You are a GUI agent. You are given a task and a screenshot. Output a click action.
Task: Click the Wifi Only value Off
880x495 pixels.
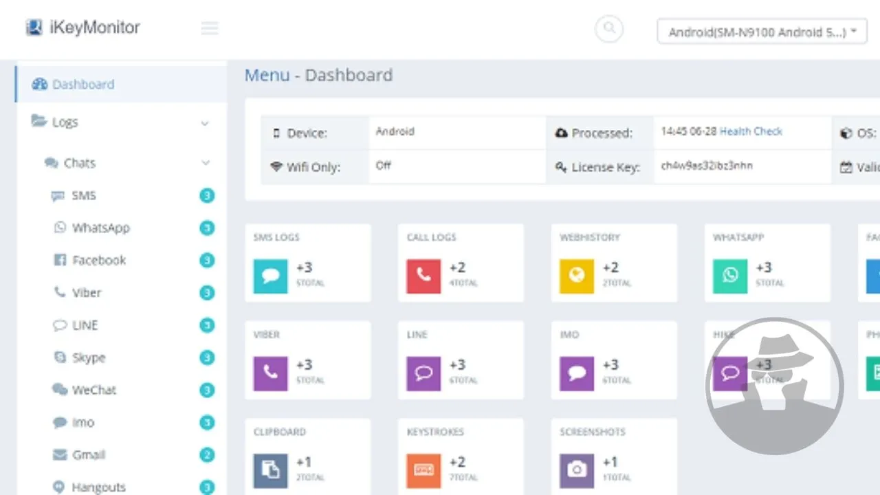(383, 166)
